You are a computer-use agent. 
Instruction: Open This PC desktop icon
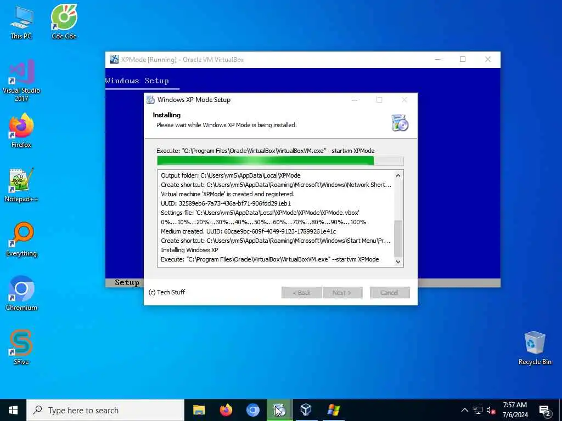coord(21,22)
